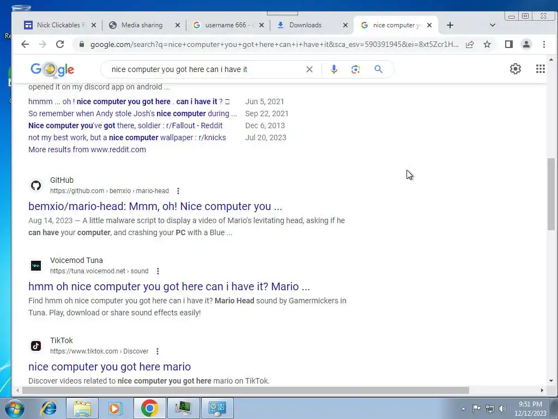The width and height of the screenshot is (558, 419).
Task: Close the Downloads tab
Action: click(x=345, y=25)
